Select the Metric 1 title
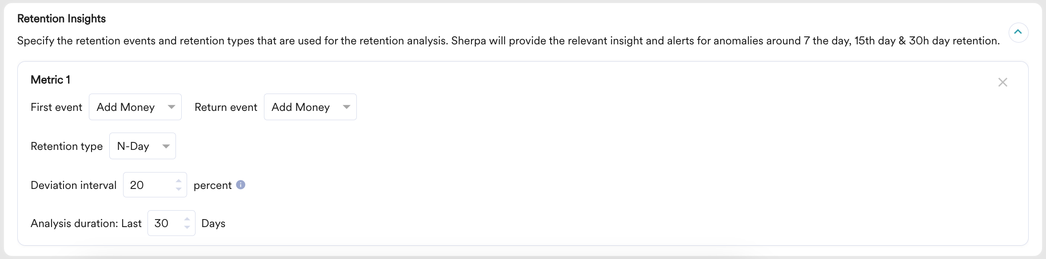This screenshot has width=1046, height=259. tap(50, 80)
